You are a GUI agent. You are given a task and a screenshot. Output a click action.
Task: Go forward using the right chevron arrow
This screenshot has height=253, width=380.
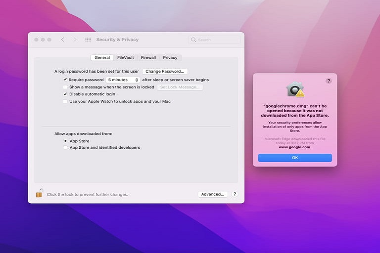pos(75,40)
